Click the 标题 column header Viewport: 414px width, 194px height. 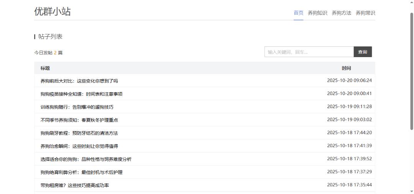coord(45,68)
